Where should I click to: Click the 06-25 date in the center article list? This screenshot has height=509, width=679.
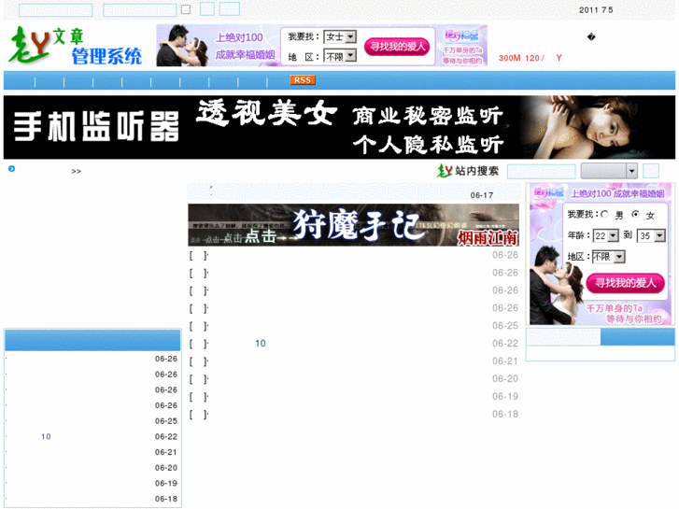click(x=505, y=325)
